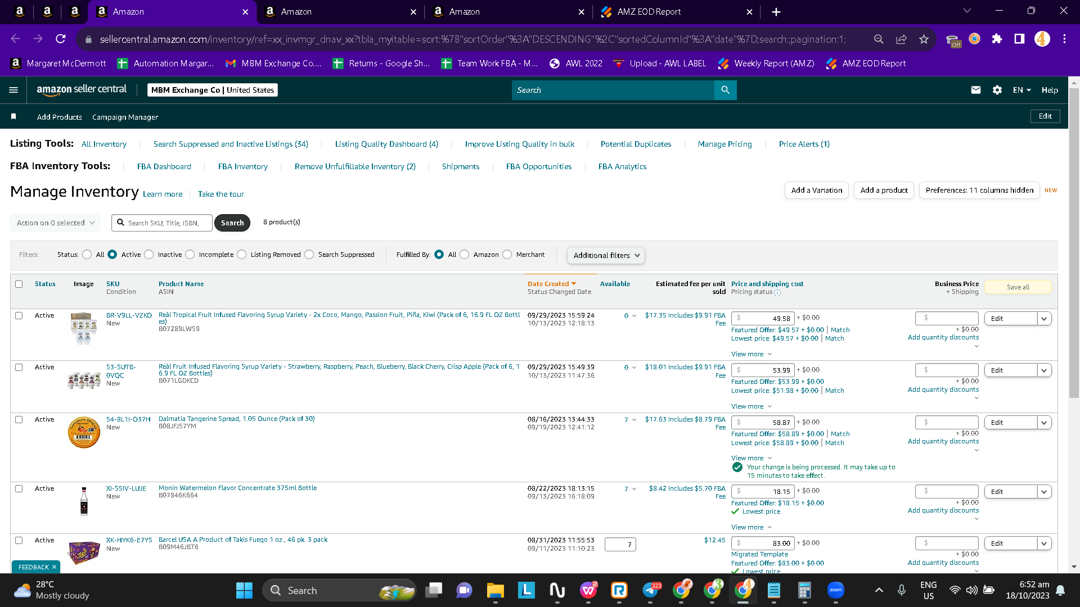Click the Pricing status info icon
The width and height of the screenshot is (1080, 607).
(777, 293)
